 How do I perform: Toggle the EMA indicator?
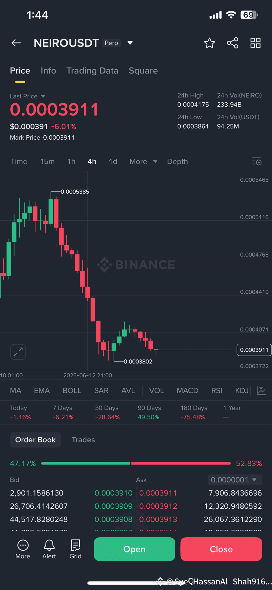pos(42,390)
